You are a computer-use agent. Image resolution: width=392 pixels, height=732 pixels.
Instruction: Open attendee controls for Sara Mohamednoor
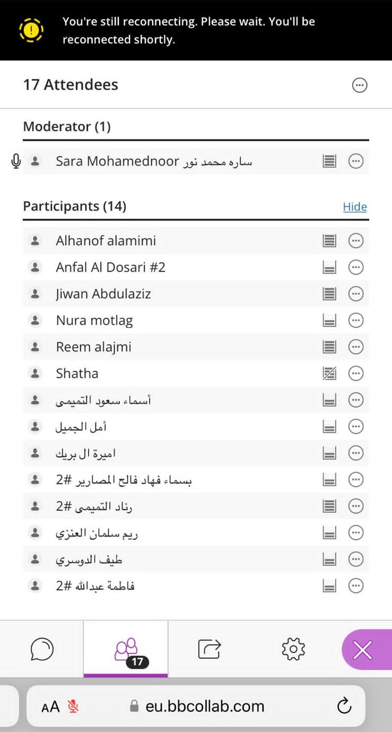click(x=356, y=161)
